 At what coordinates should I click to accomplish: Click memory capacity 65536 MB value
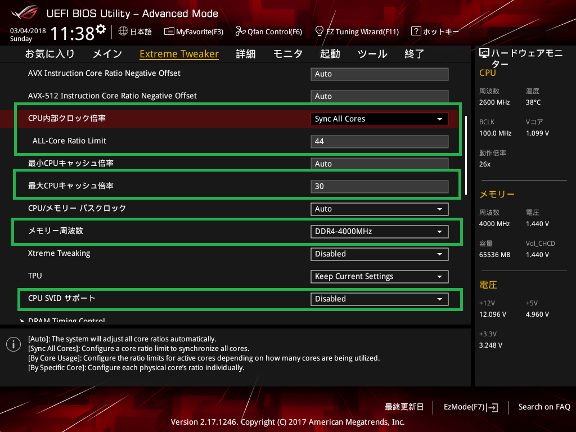coord(495,255)
